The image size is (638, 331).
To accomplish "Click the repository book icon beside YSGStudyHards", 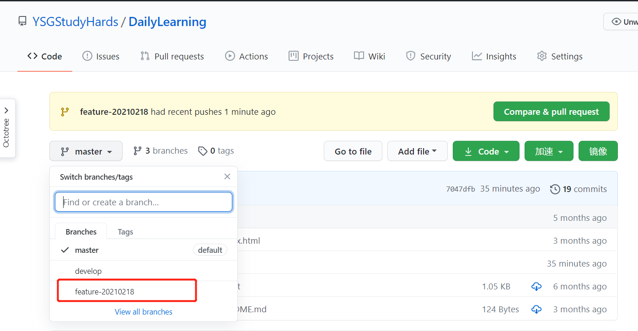I will [22, 21].
